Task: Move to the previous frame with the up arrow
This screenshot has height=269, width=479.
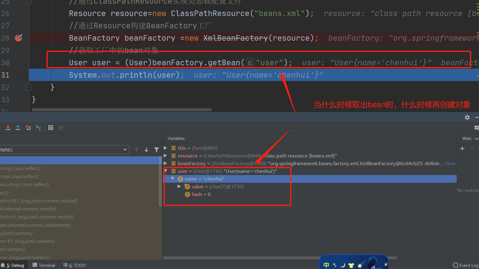Action: pyautogui.click(x=137, y=150)
